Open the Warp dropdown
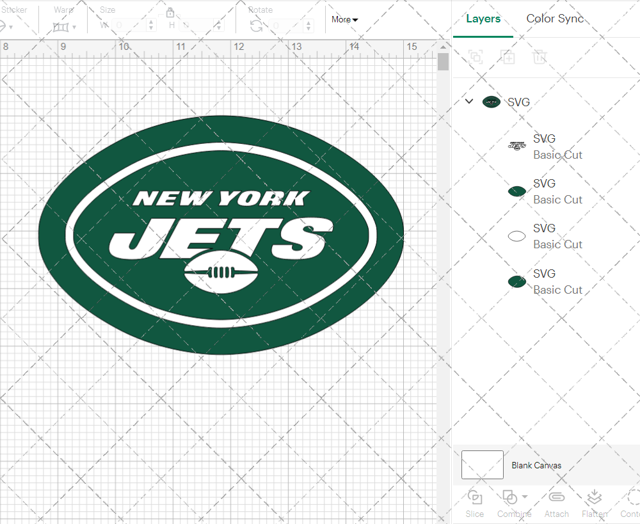Viewport: 640px width, 524px height. point(65,27)
